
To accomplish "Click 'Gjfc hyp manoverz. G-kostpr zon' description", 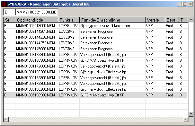I will coord(105,26).
